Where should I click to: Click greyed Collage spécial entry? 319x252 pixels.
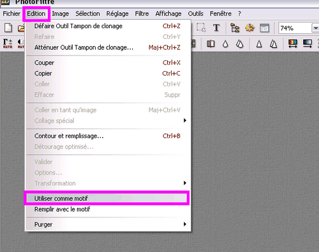coord(107,121)
